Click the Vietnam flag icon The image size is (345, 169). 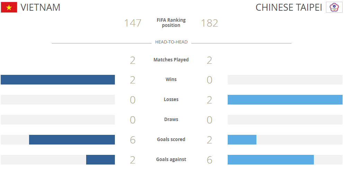coord(9,7)
